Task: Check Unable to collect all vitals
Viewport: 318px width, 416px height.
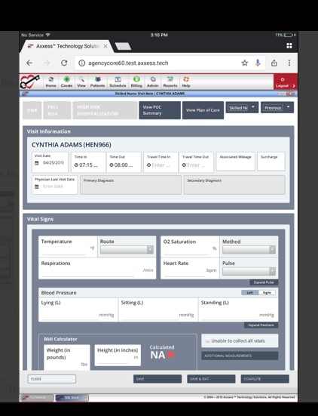Action: tap(207, 341)
